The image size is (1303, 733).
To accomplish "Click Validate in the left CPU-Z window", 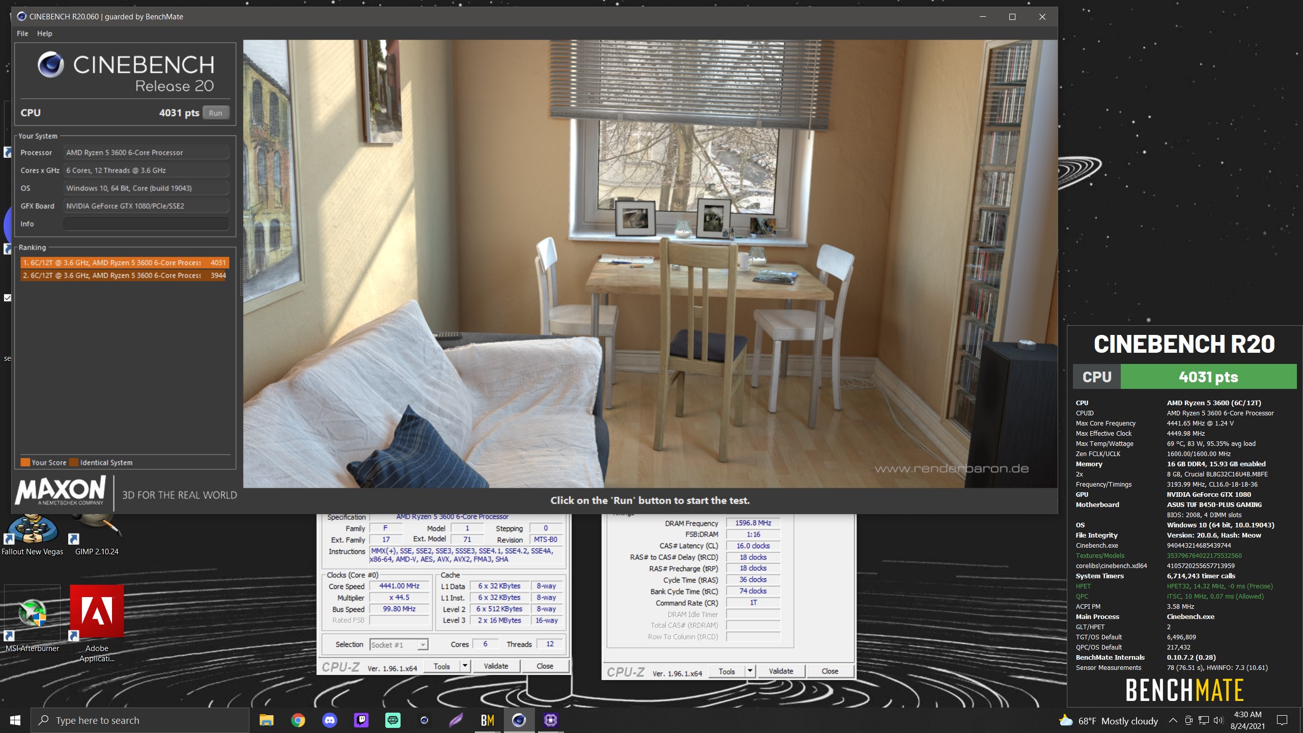I will coord(496,666).
